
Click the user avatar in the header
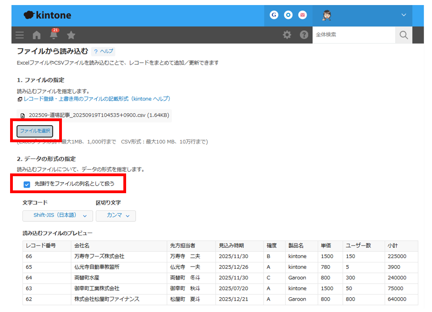pyautogui.click(x=327, y=15)
